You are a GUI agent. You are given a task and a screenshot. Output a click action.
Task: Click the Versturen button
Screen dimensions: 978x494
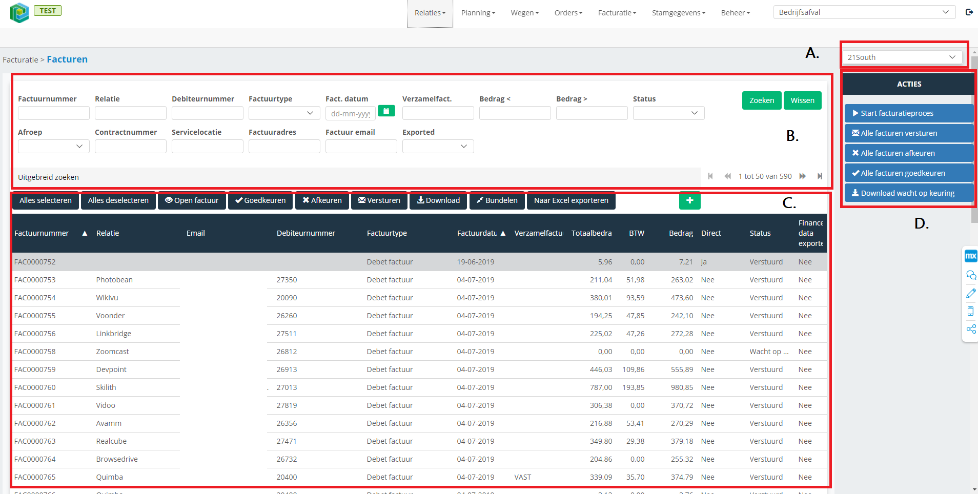pyautogui.click(x=379, y=200)
